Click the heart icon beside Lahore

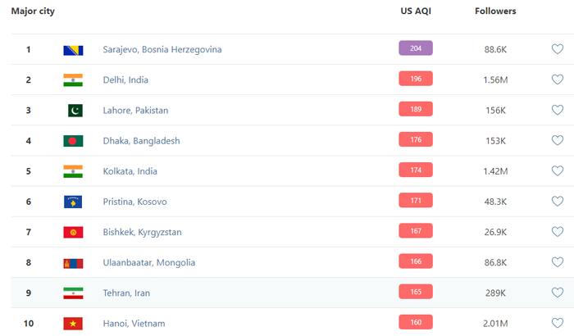(558, 110)
